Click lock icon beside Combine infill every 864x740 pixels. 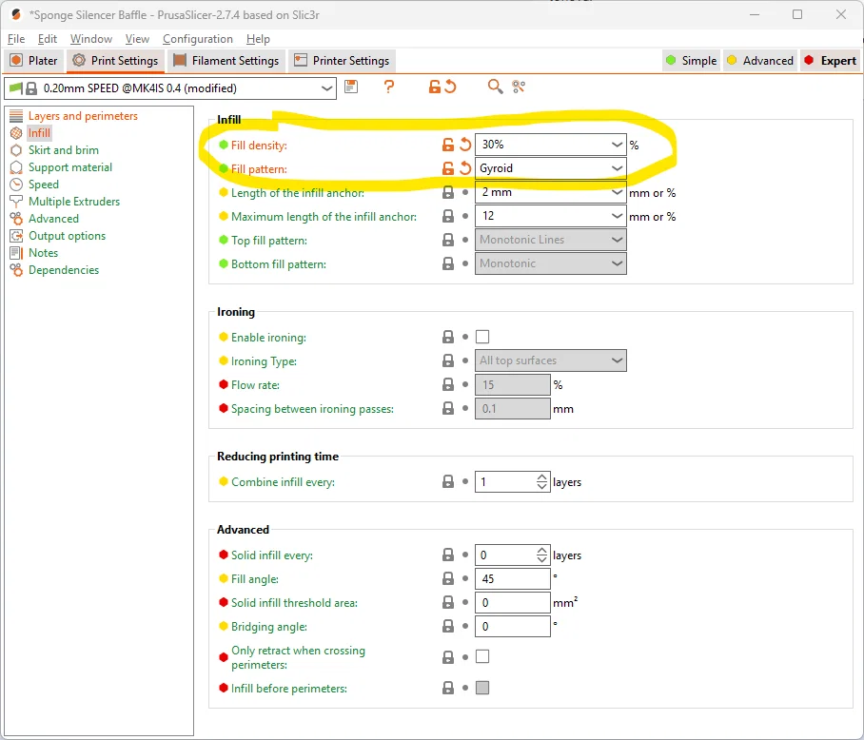[448, 482]
